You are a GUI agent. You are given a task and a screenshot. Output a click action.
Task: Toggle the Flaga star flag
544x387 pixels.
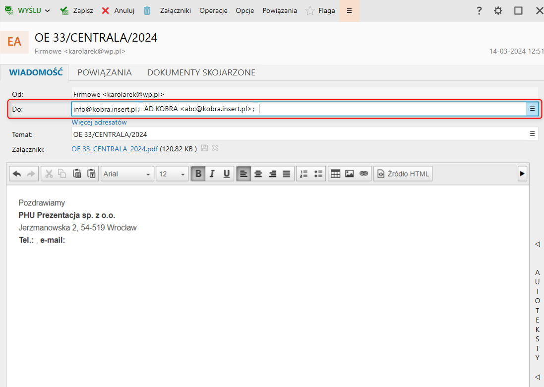[320, 10]
